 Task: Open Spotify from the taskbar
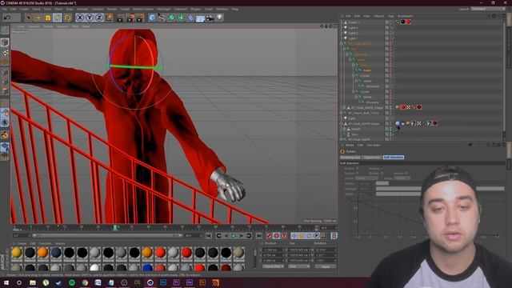pos(72,282)
